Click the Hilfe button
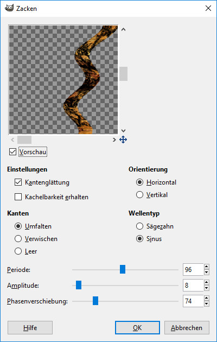The image size is (217, 342). point(30,327)
